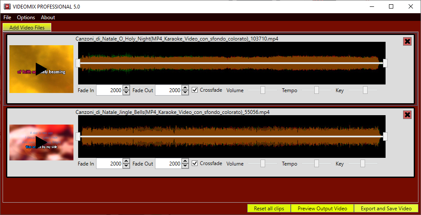
Task: Disable Crossfade for O Holy Night clip
Action: [x=195, y=90]
